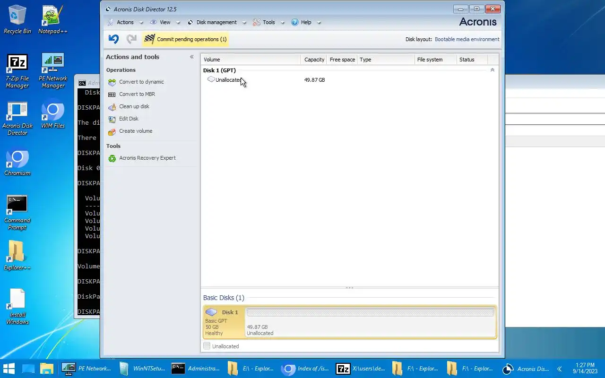Click the Redo arrow icon
The image size is (605, 378).
[x=131, y=39]
